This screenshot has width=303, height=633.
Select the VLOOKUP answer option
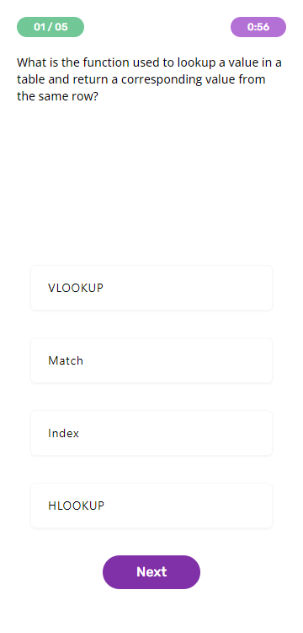(151, 288)
